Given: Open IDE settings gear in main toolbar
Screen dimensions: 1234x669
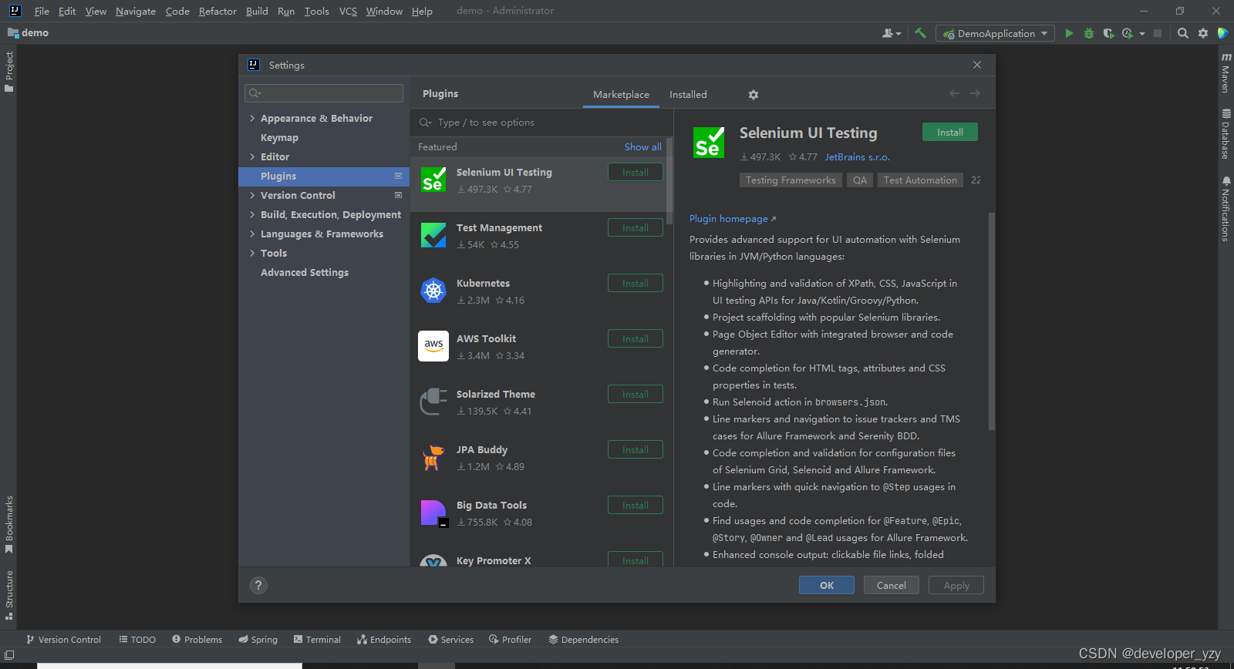Looking at the screenshot, I should 1203,33.
